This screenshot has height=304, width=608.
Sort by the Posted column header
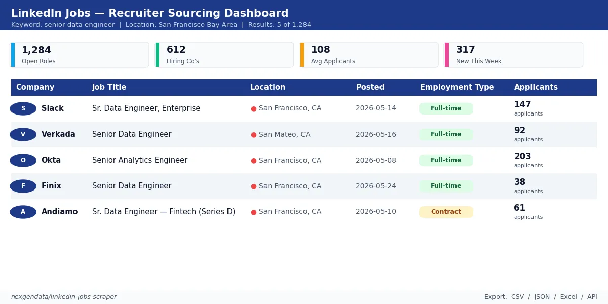(x=370, y=87)
